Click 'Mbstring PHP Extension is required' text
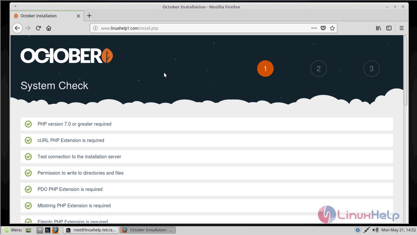 tap(74, 206)
